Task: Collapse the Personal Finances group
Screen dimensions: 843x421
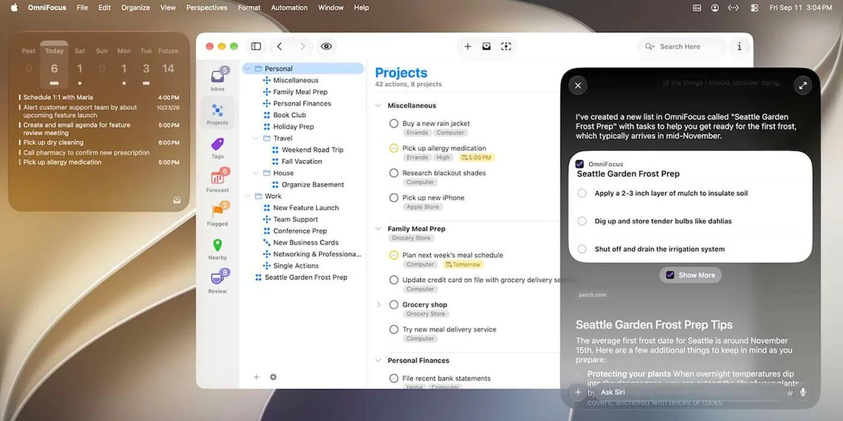Action: click(379, 360)
